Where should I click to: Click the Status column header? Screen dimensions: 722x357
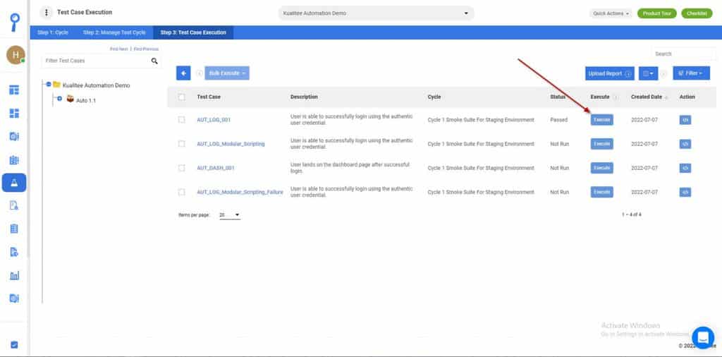tap(558, 97)
